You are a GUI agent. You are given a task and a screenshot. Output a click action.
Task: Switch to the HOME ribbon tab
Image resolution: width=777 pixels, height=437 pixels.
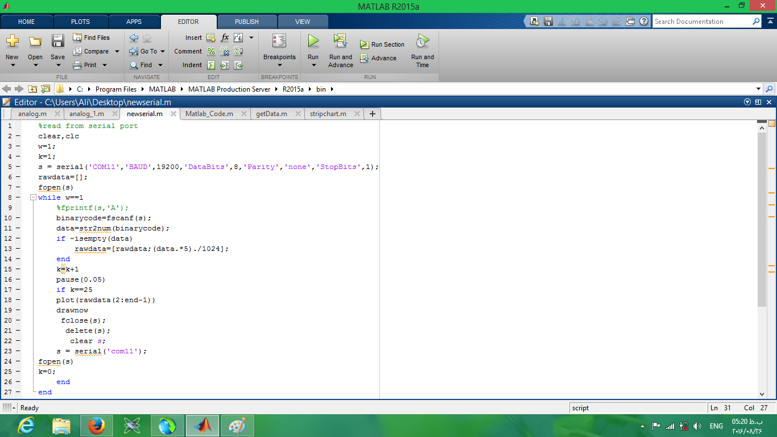click(x=27, y=22)
